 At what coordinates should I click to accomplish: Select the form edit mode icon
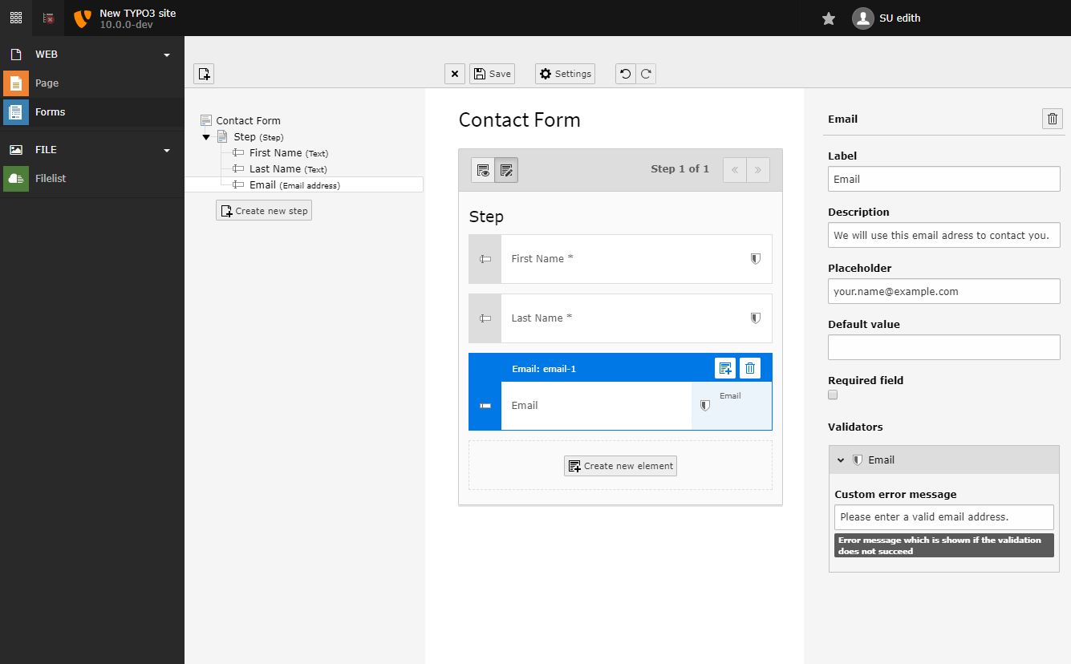click(506, 169)
